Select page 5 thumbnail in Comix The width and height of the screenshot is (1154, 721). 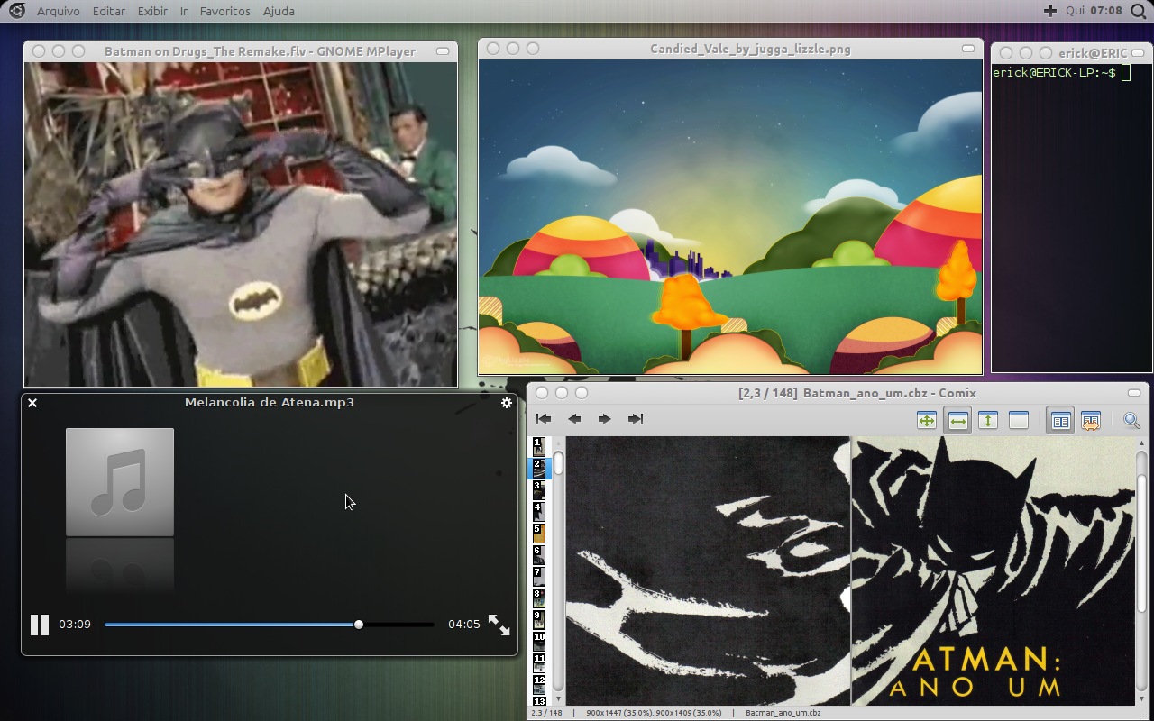[x=539, y=534]
